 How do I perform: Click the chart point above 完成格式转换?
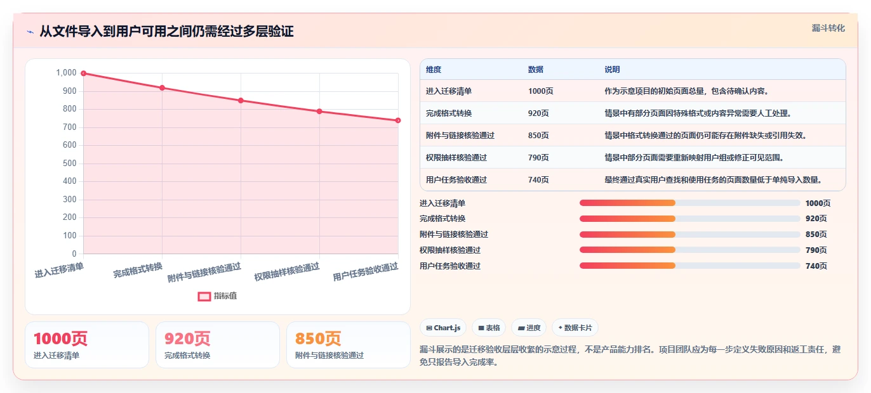[x=162, y=88]
